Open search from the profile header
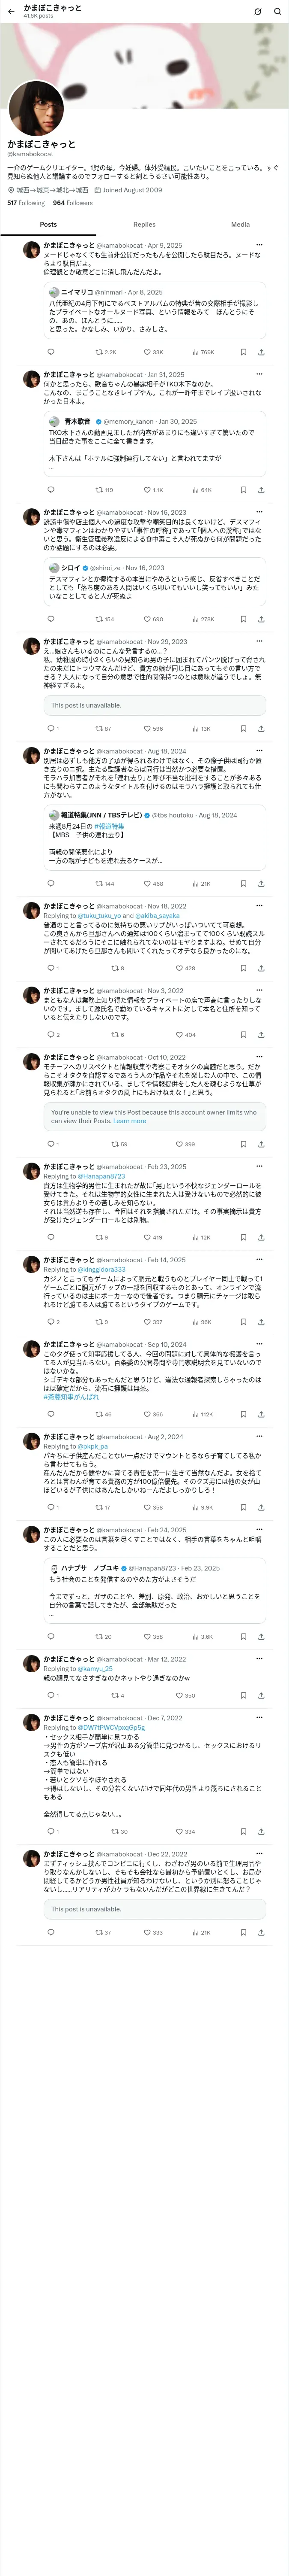The width and height of the screenshot is (289, 2576). click(x=277, y=11)
